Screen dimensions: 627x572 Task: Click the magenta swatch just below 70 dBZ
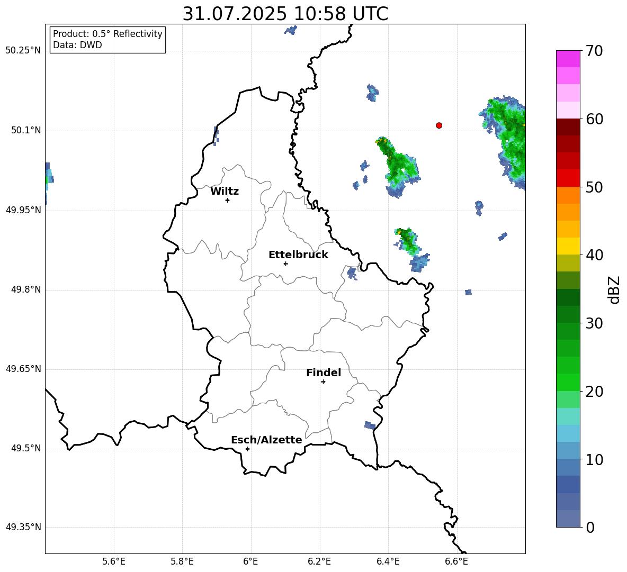pyautogui.click(x=568, y=59)
